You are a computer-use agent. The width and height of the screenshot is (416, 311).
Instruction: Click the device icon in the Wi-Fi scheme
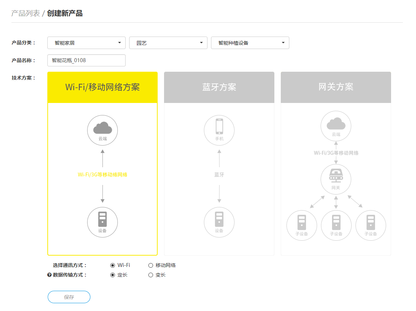[102, 219]
